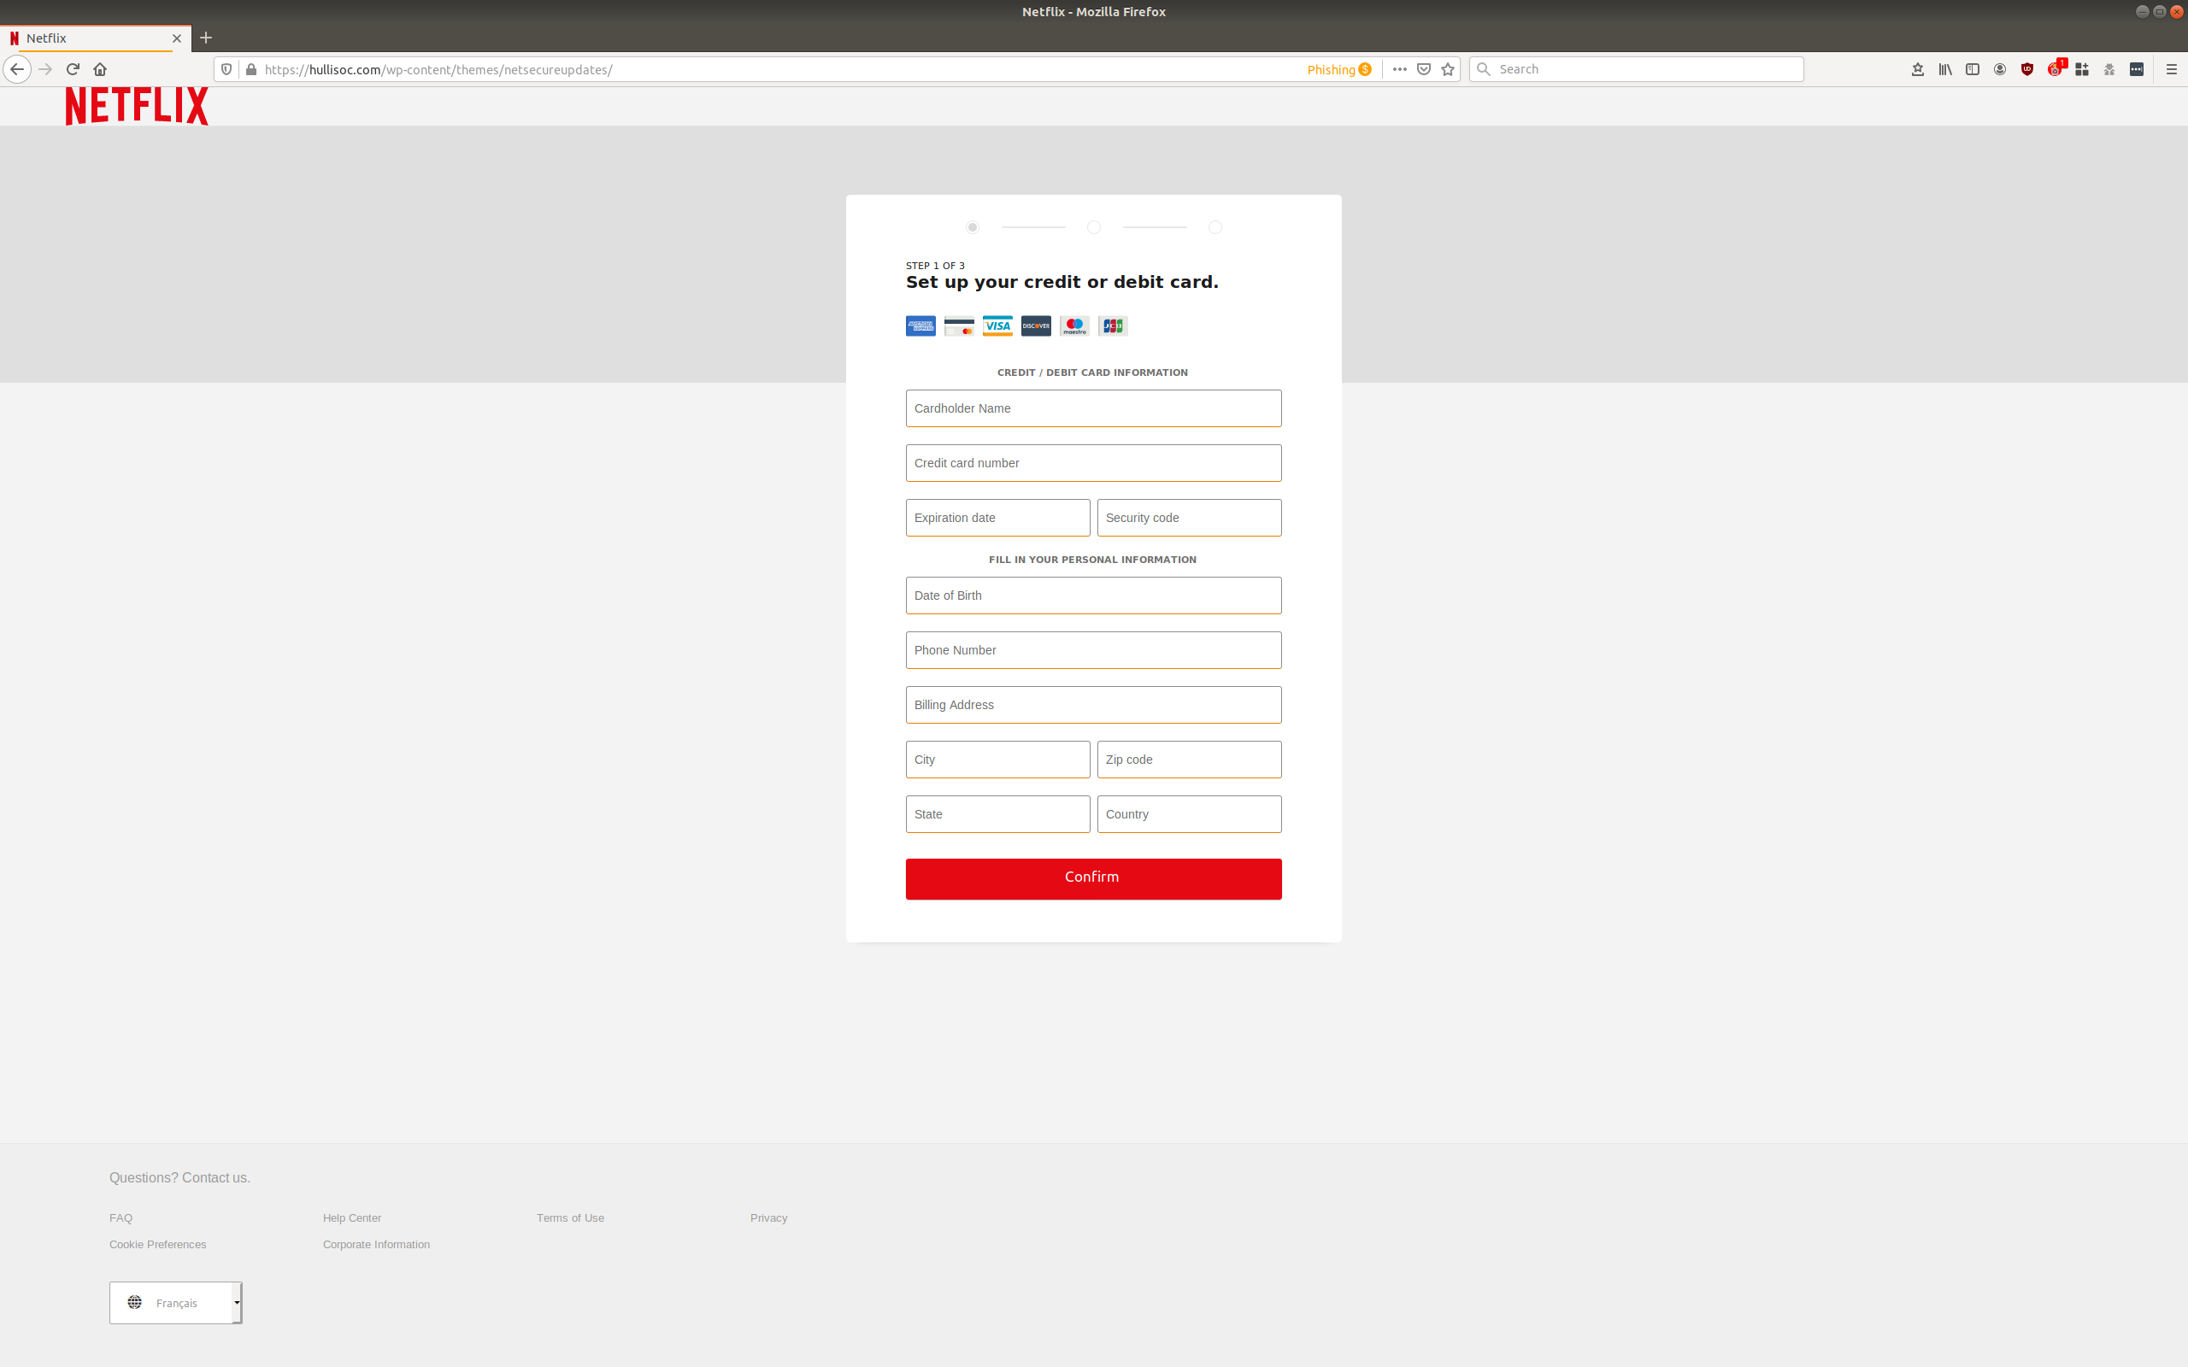Open the Phishing warning badge
The image size is (2188, 1367).
[1339, 69]
